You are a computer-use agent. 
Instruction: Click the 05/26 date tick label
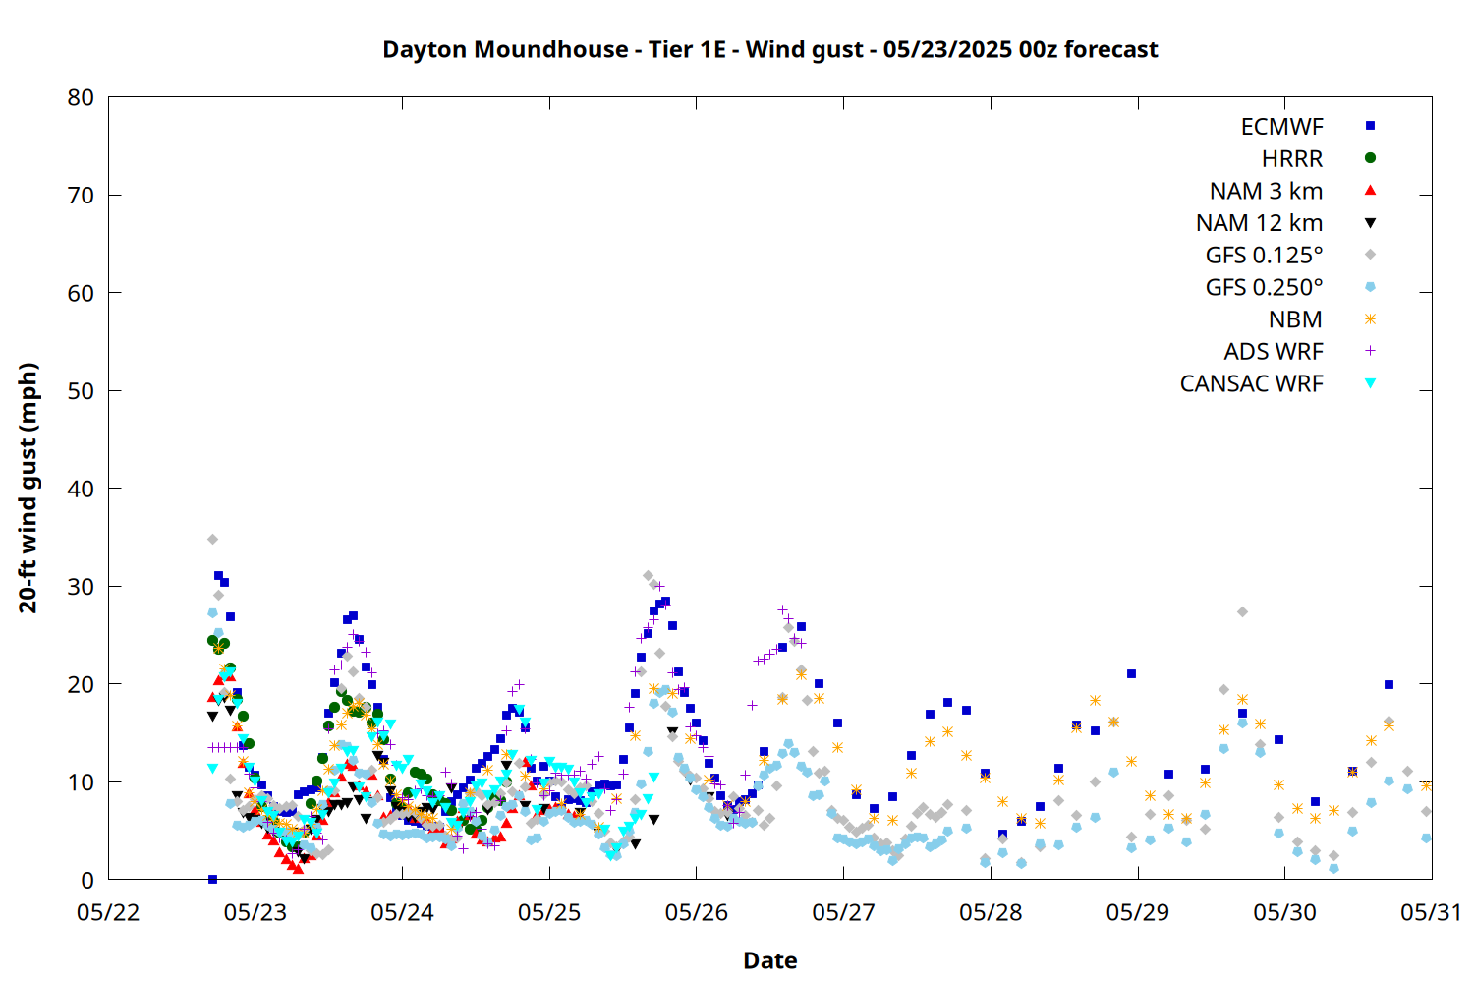coord(696,912)
